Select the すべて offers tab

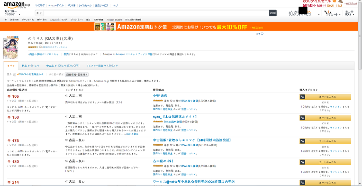[x=11, y=65]
